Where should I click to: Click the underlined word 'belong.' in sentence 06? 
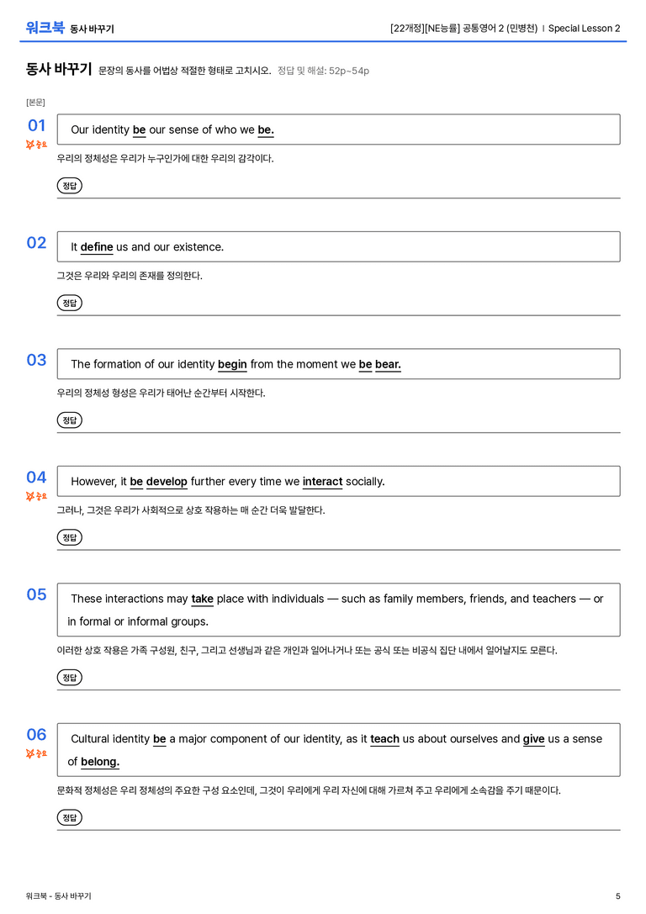[x=100, y=762]
